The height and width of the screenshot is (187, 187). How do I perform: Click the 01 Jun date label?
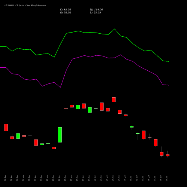click(x=5, y=178)
